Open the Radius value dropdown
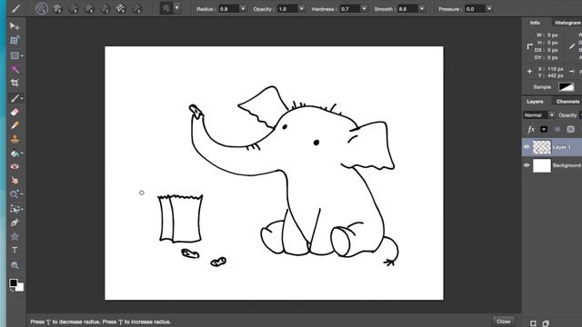Screen dimensions: 582x327 (x=243, y=8)
